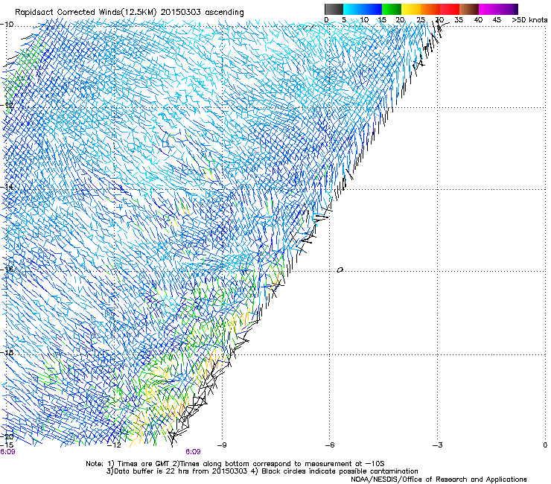This screenshot has width=551, height=484.
Task: Click the '>50 knots' legend label
Action: click(529, 20)
